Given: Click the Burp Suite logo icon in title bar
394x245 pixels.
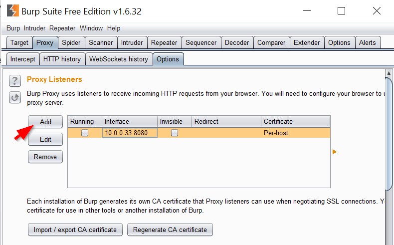Looking at the screenshot, I should point(12,11).
